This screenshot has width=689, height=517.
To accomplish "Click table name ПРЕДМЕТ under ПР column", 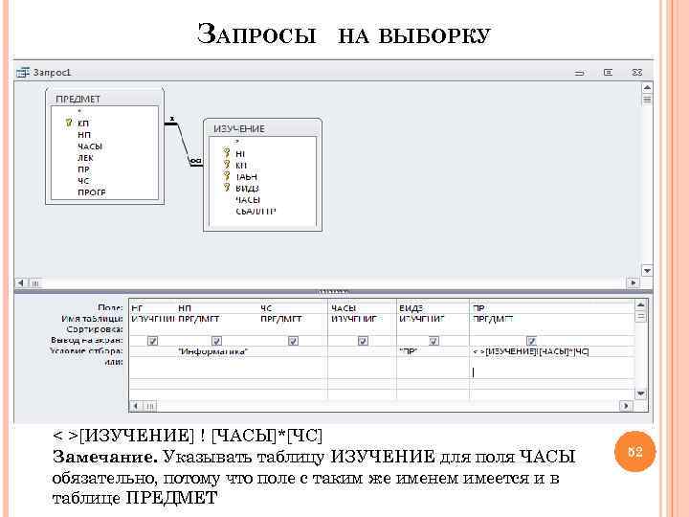I will (493, 319).
